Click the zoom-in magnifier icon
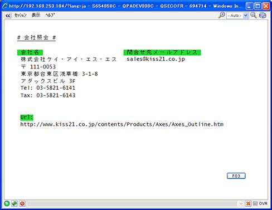Screen dimensions: 272x210 click(222, 15)
